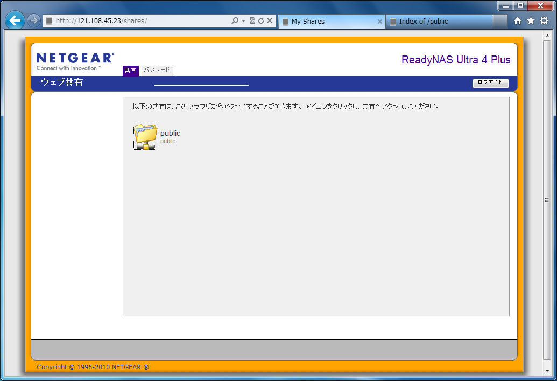Close the My Shares browser tab

pos(379,22)
